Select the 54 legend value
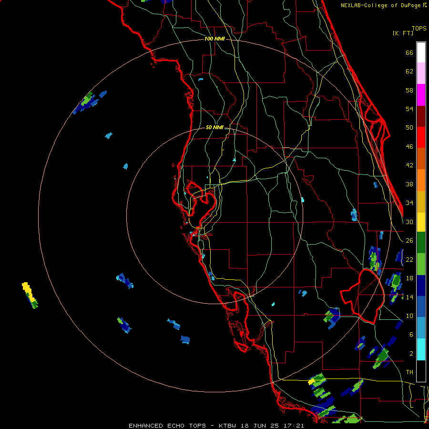Image resolution: width=429 pixels, height=429 pixels. 409,109
